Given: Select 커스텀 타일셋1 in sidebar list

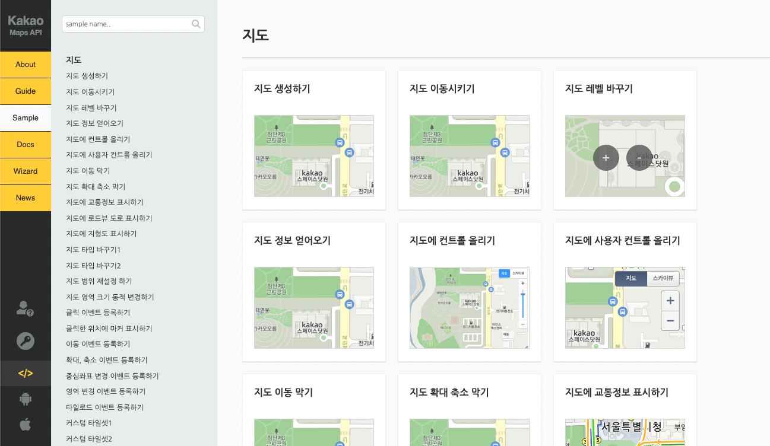Looking at the screenshot, I should (x=89, y=423).
